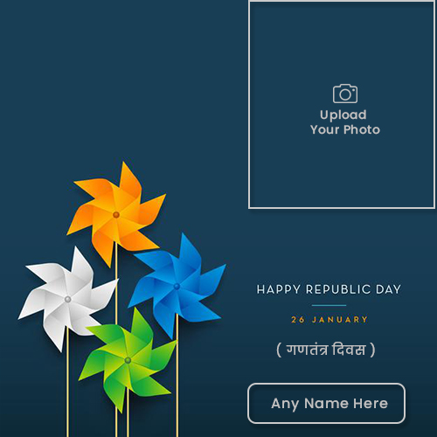Select the HAPPY REPUBLIC DAY heading

(329, 289)
